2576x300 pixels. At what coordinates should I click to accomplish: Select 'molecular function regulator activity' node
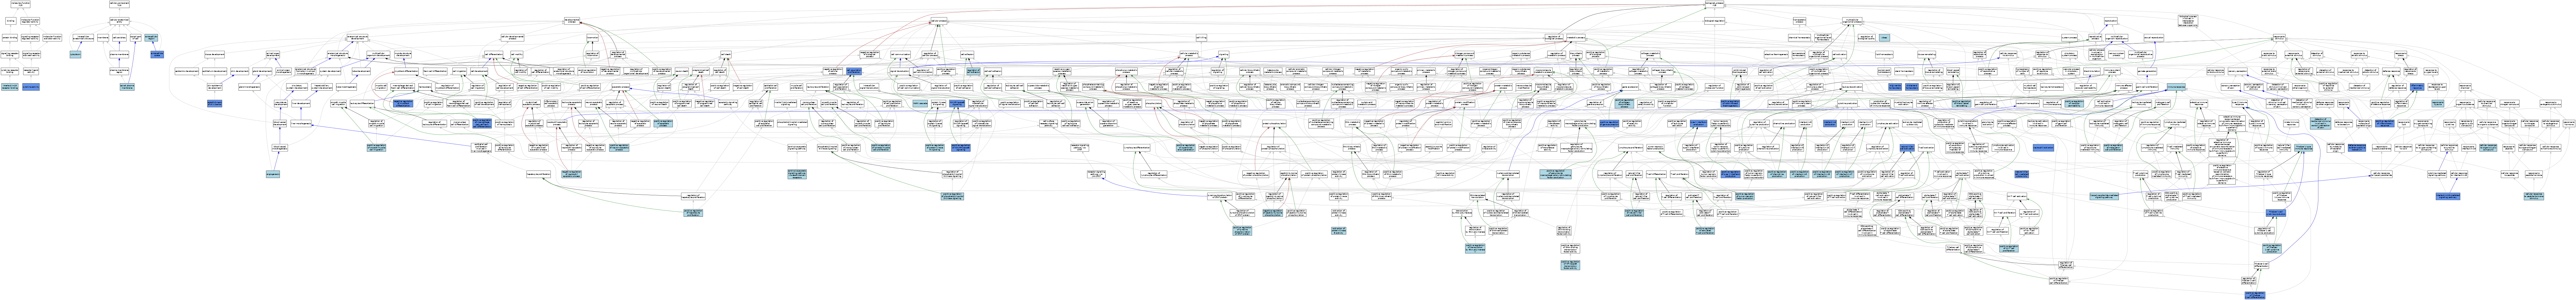[x=30, y=21]
